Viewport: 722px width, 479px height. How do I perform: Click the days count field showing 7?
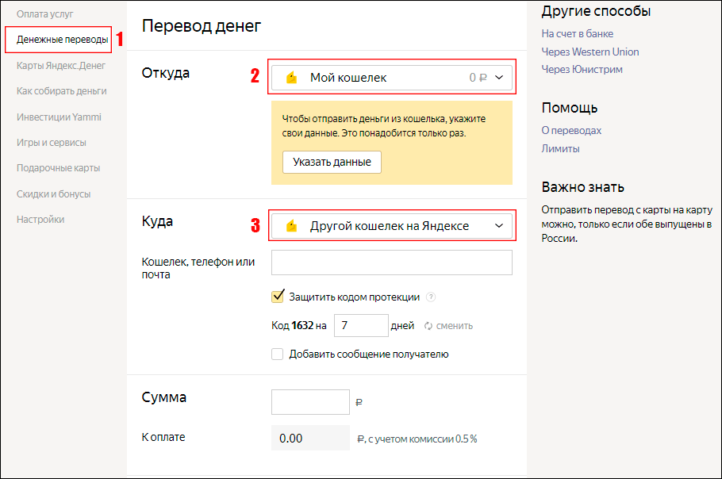(361, 325)
